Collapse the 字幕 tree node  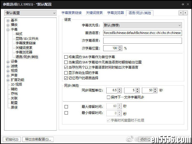tap(8, 29)
